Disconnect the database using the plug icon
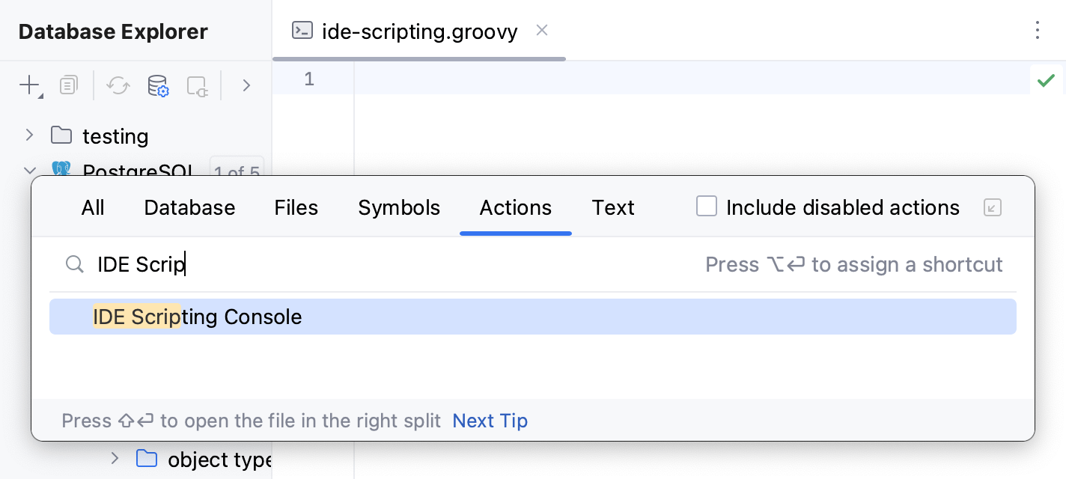Image resolution: width=1066 pixels, height=479 pixels. pyautogui.click(x=195, y=85)
